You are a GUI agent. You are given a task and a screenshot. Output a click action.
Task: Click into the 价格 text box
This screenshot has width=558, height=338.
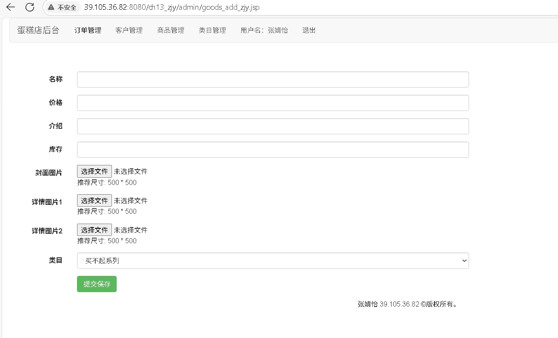pos(272,103)
